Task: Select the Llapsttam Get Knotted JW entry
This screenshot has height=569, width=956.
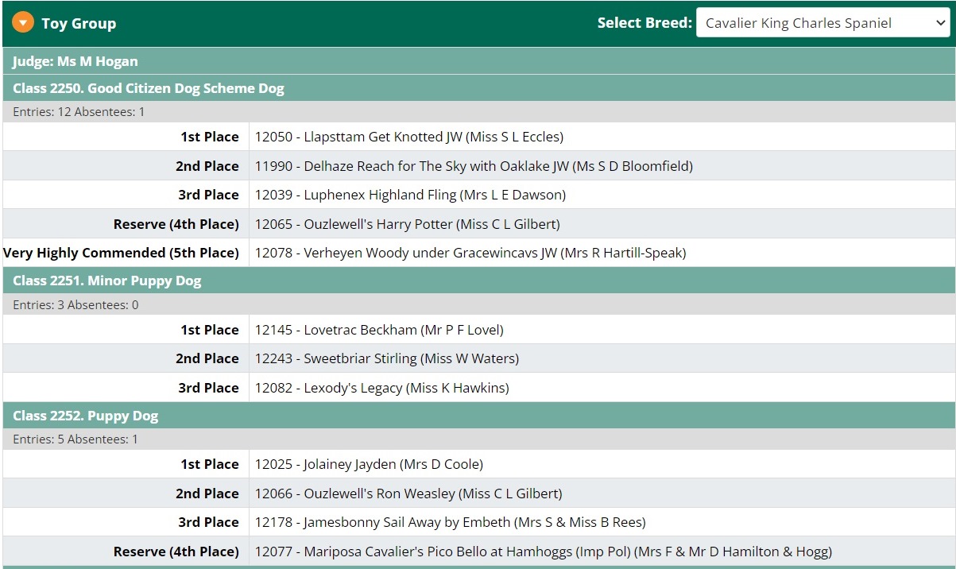Action: pyautogui.click(x=408, y=137)
